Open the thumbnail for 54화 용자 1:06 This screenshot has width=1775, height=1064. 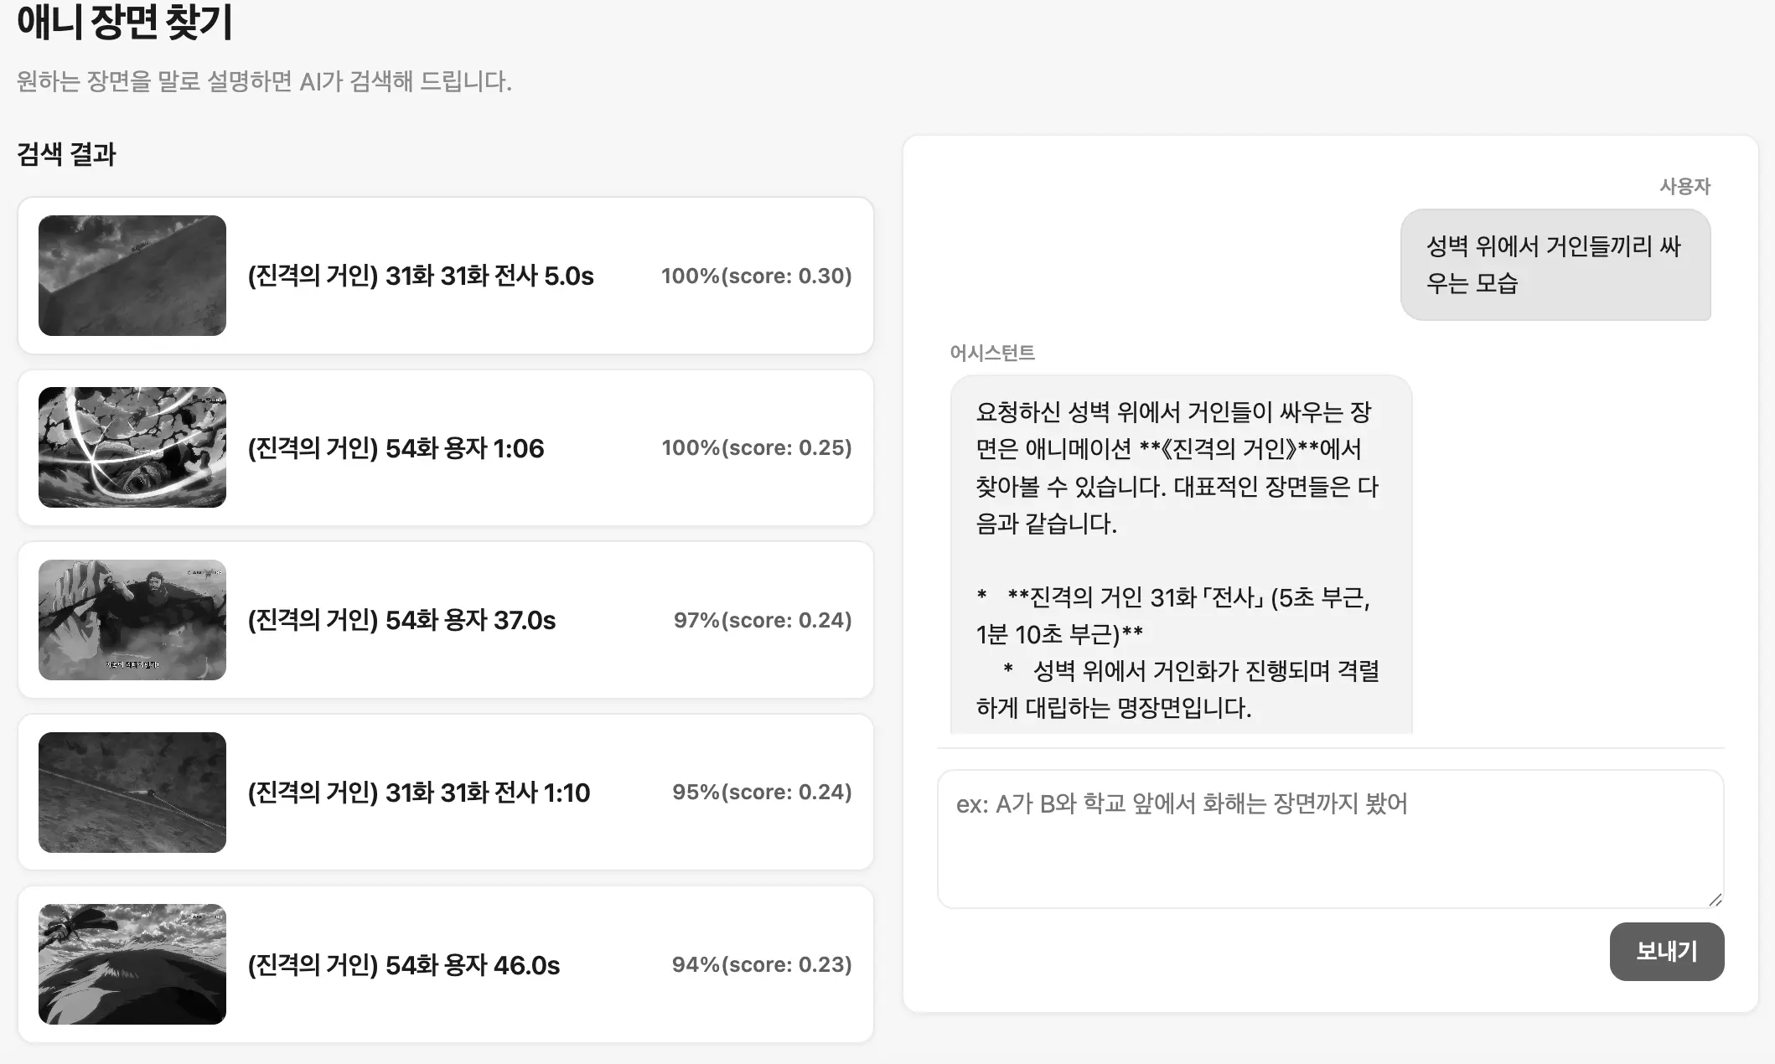pos(132,447)
